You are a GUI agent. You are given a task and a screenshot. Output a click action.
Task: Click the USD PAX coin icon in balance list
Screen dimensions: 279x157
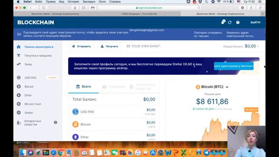[x=75, y=112]
